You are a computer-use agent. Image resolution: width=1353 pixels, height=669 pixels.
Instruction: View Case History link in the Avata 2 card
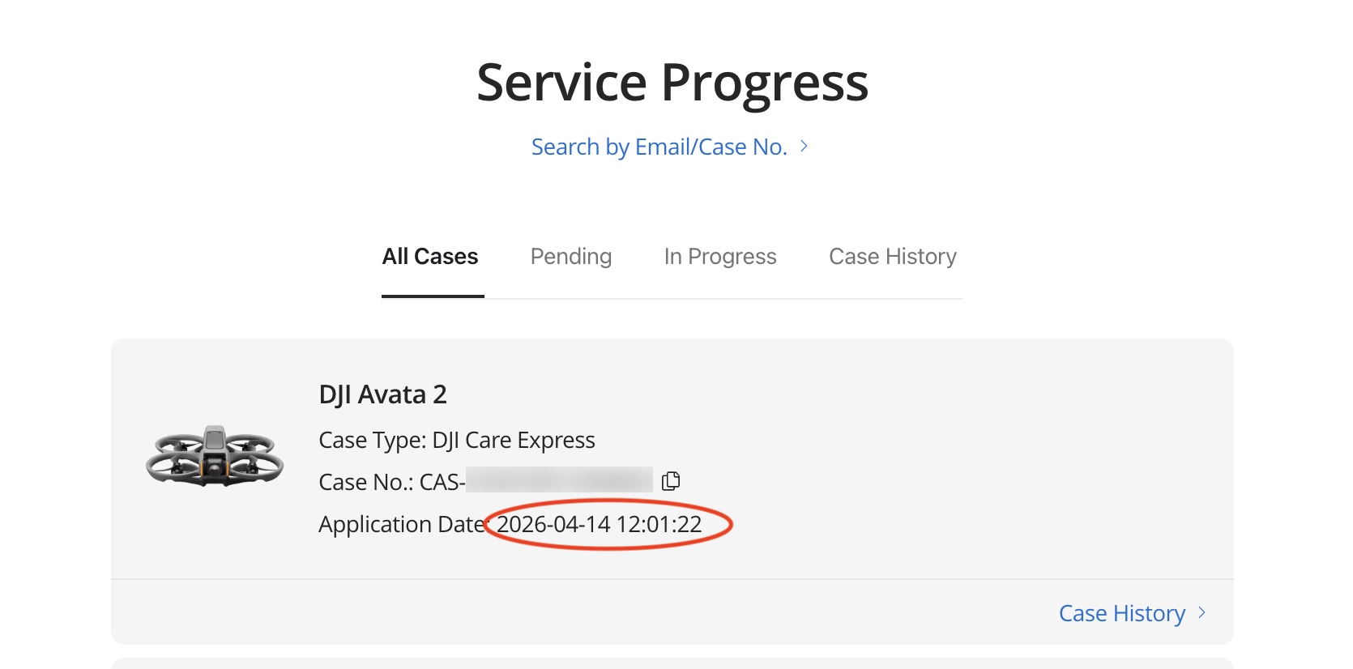[x=1121, y=613]
